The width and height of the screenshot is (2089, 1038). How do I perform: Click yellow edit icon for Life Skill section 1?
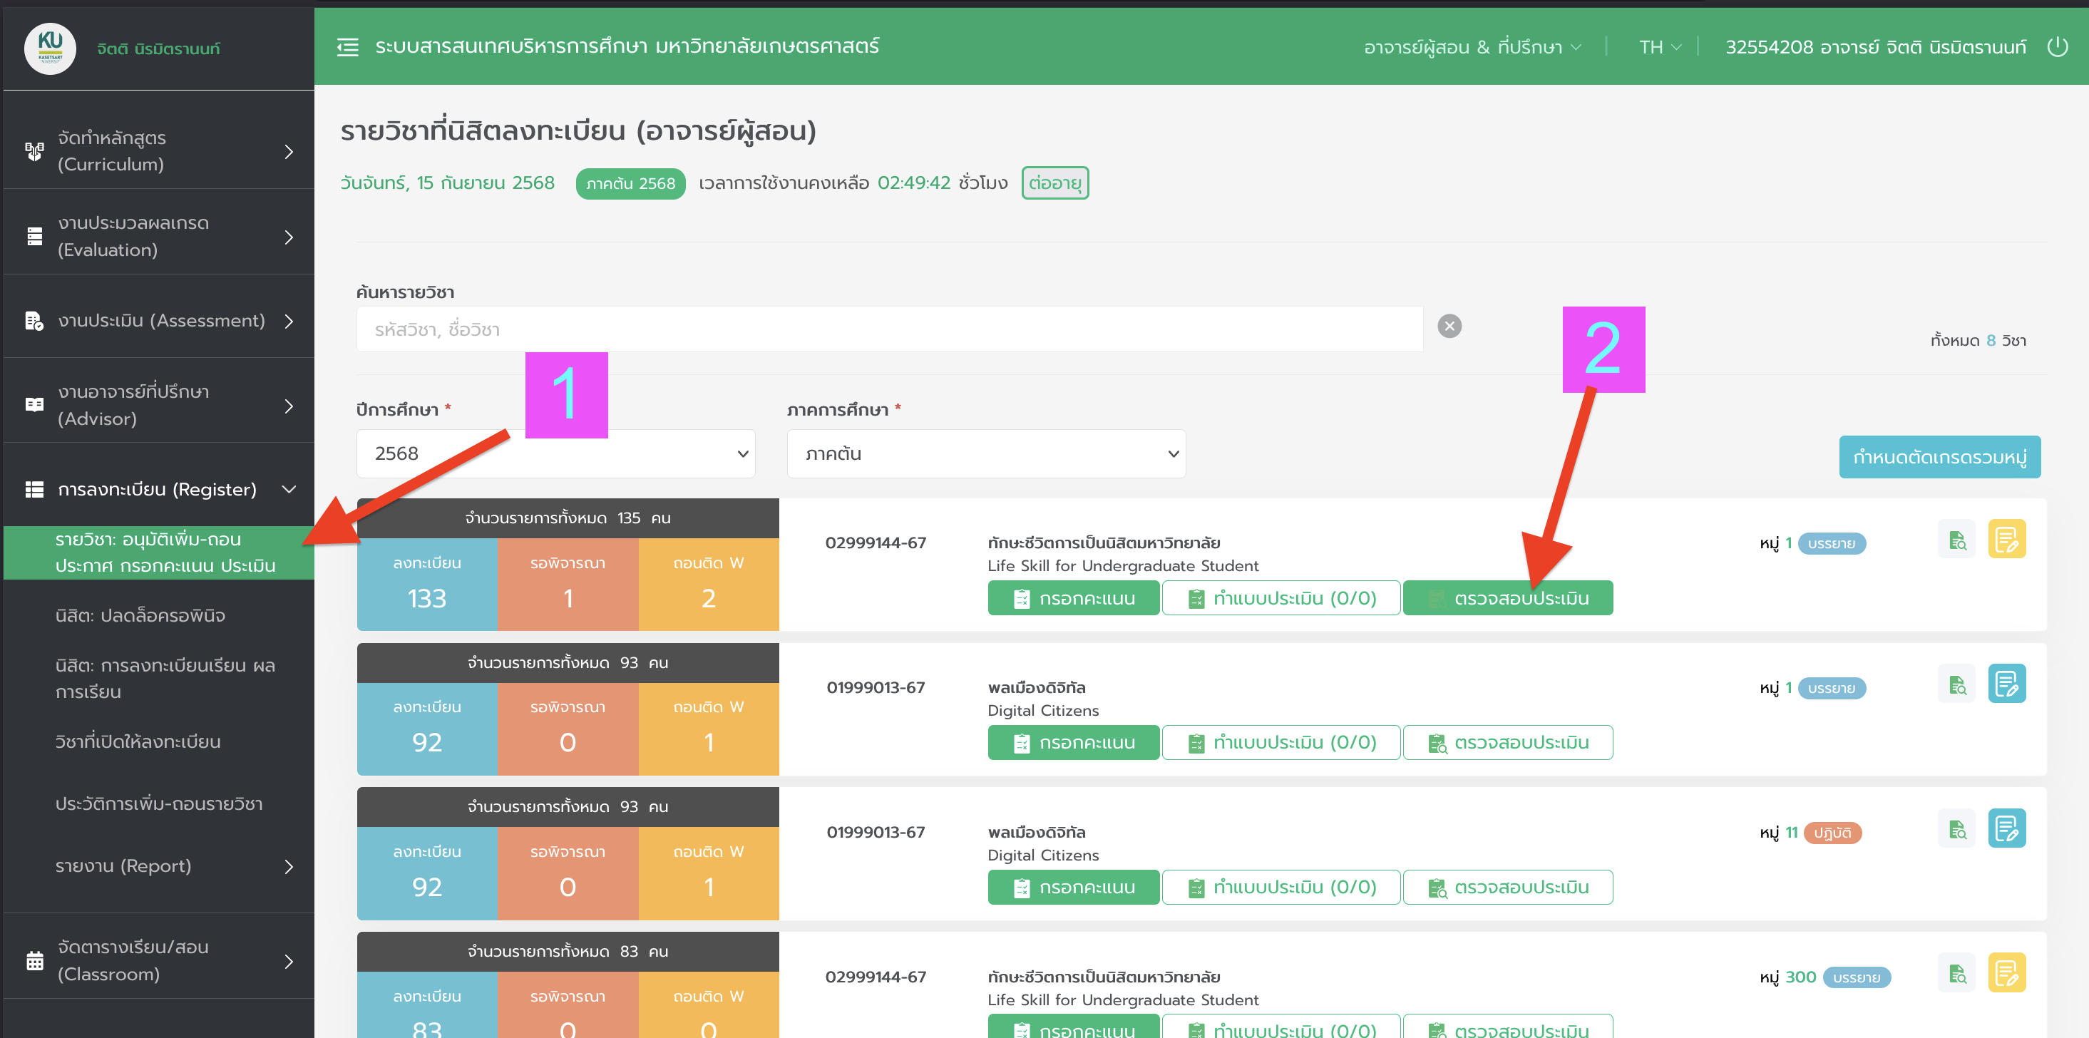coord(2006,539)
